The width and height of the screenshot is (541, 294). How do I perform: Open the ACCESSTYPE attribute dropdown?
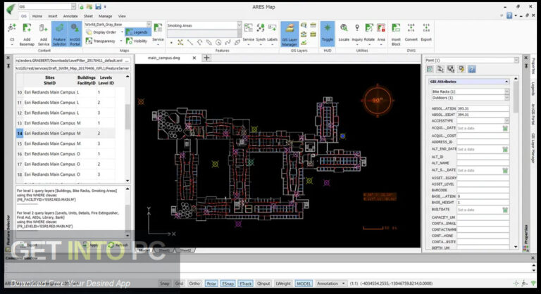pyautogui.click(x=506, y=121)
